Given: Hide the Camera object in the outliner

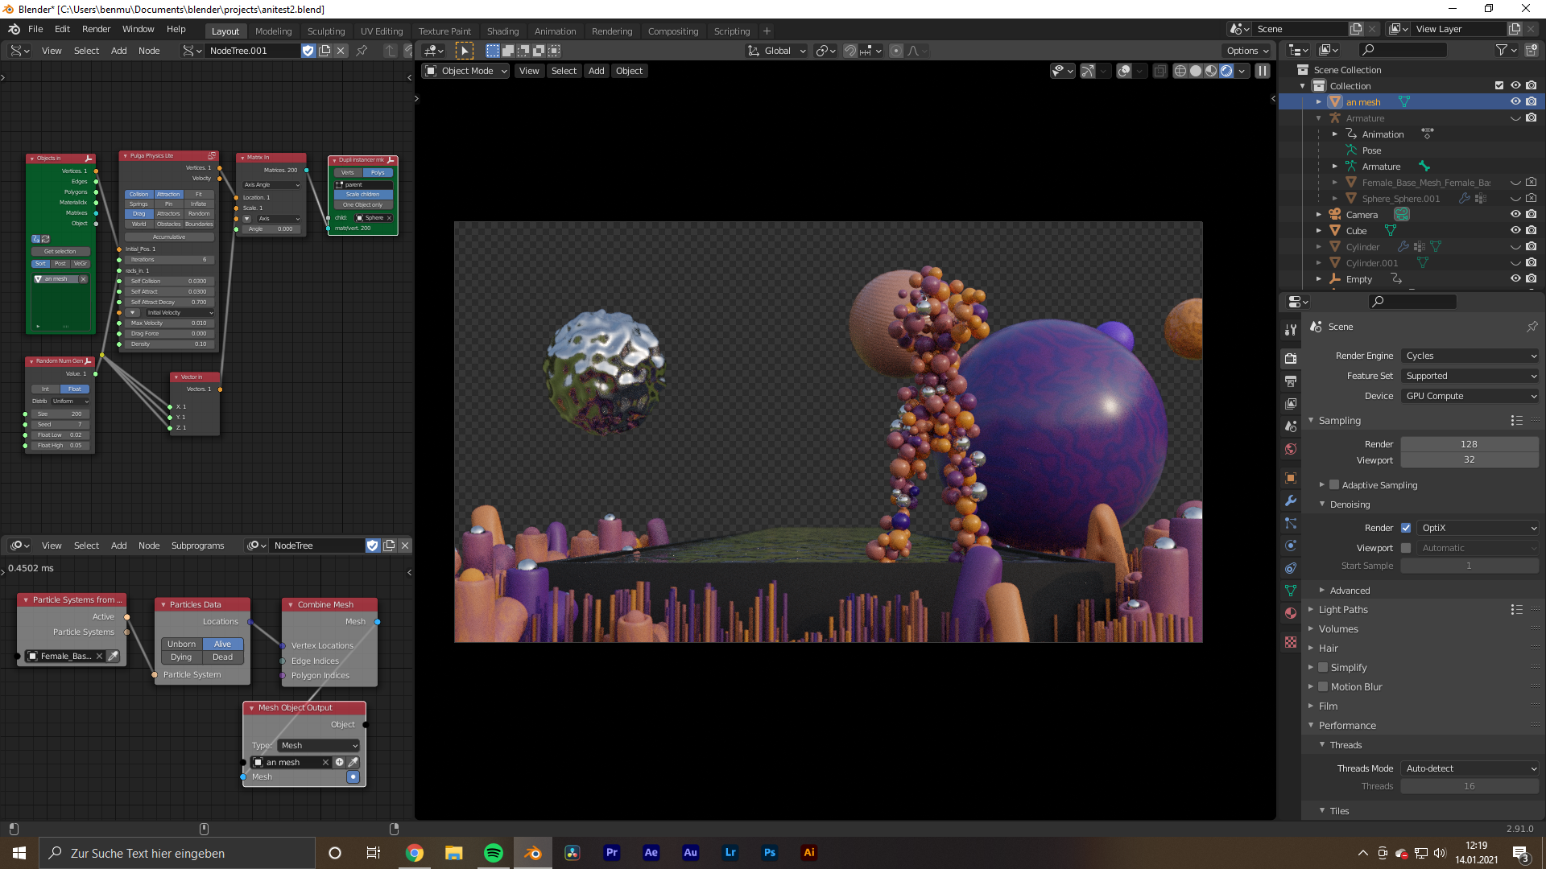Looking at the screenshot, I should coord(1517,214).
